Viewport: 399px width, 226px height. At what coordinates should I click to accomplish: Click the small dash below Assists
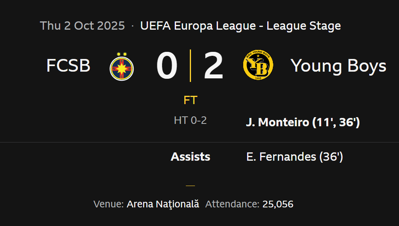(190, 185)
